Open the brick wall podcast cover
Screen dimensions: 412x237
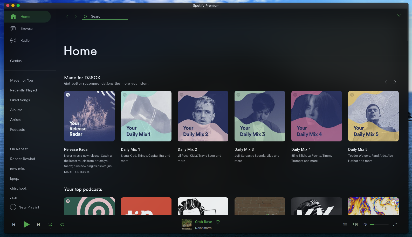260,206
